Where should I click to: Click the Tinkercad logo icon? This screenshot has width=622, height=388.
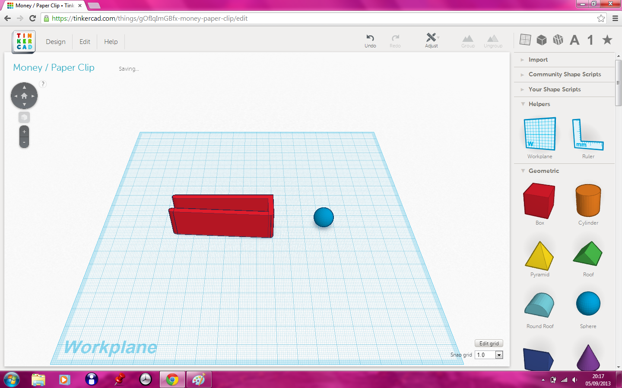(24, 42)
